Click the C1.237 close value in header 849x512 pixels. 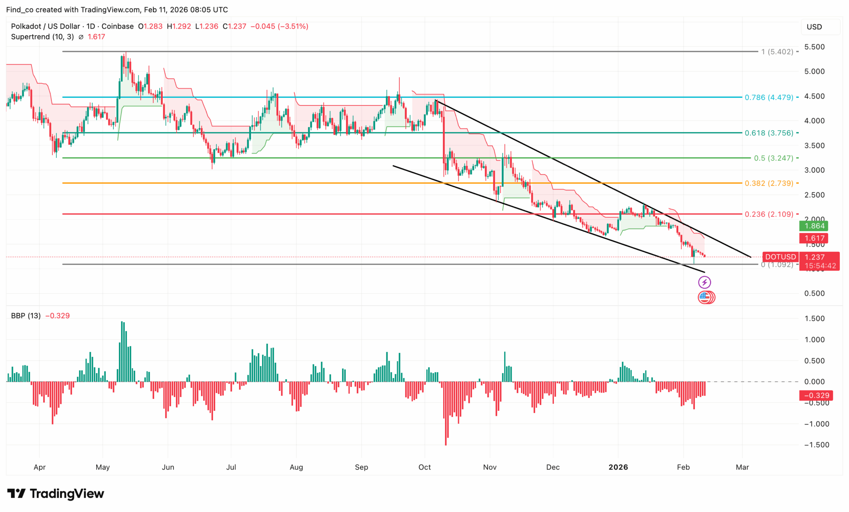point(234,26)
